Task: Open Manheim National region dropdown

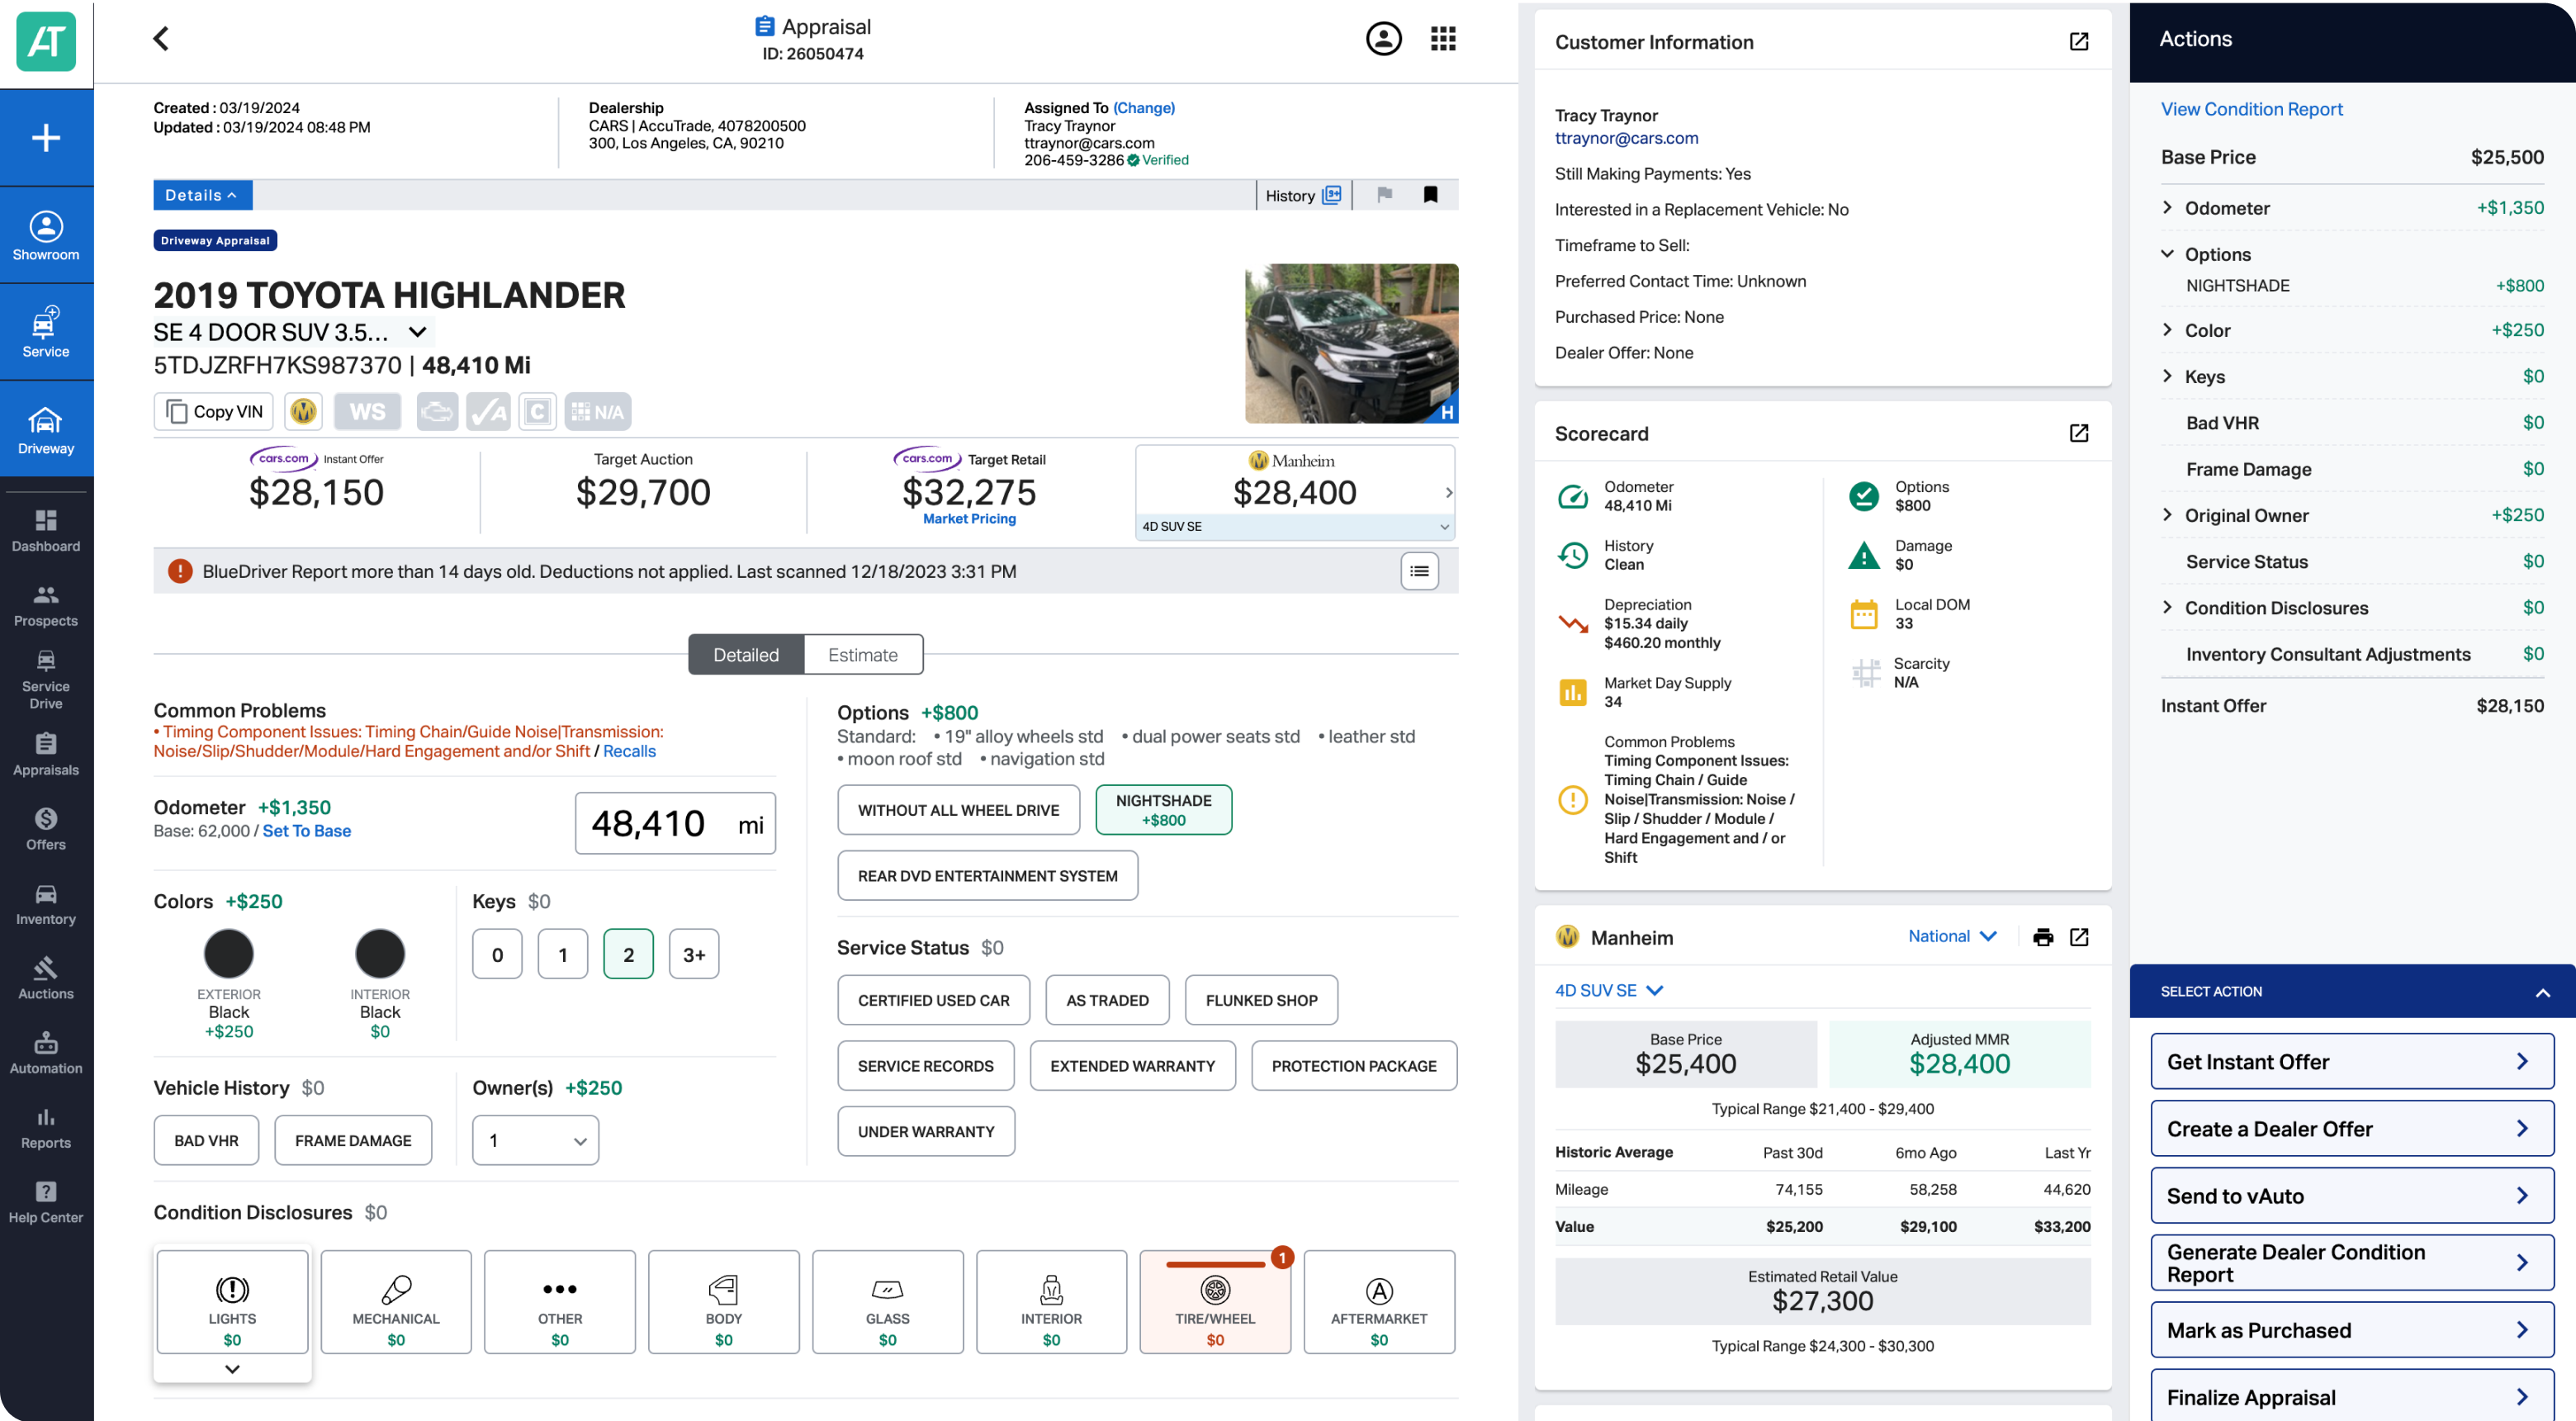Action: 1952,936
